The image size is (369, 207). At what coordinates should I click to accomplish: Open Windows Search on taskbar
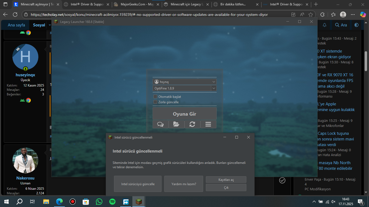click(19, 202)
